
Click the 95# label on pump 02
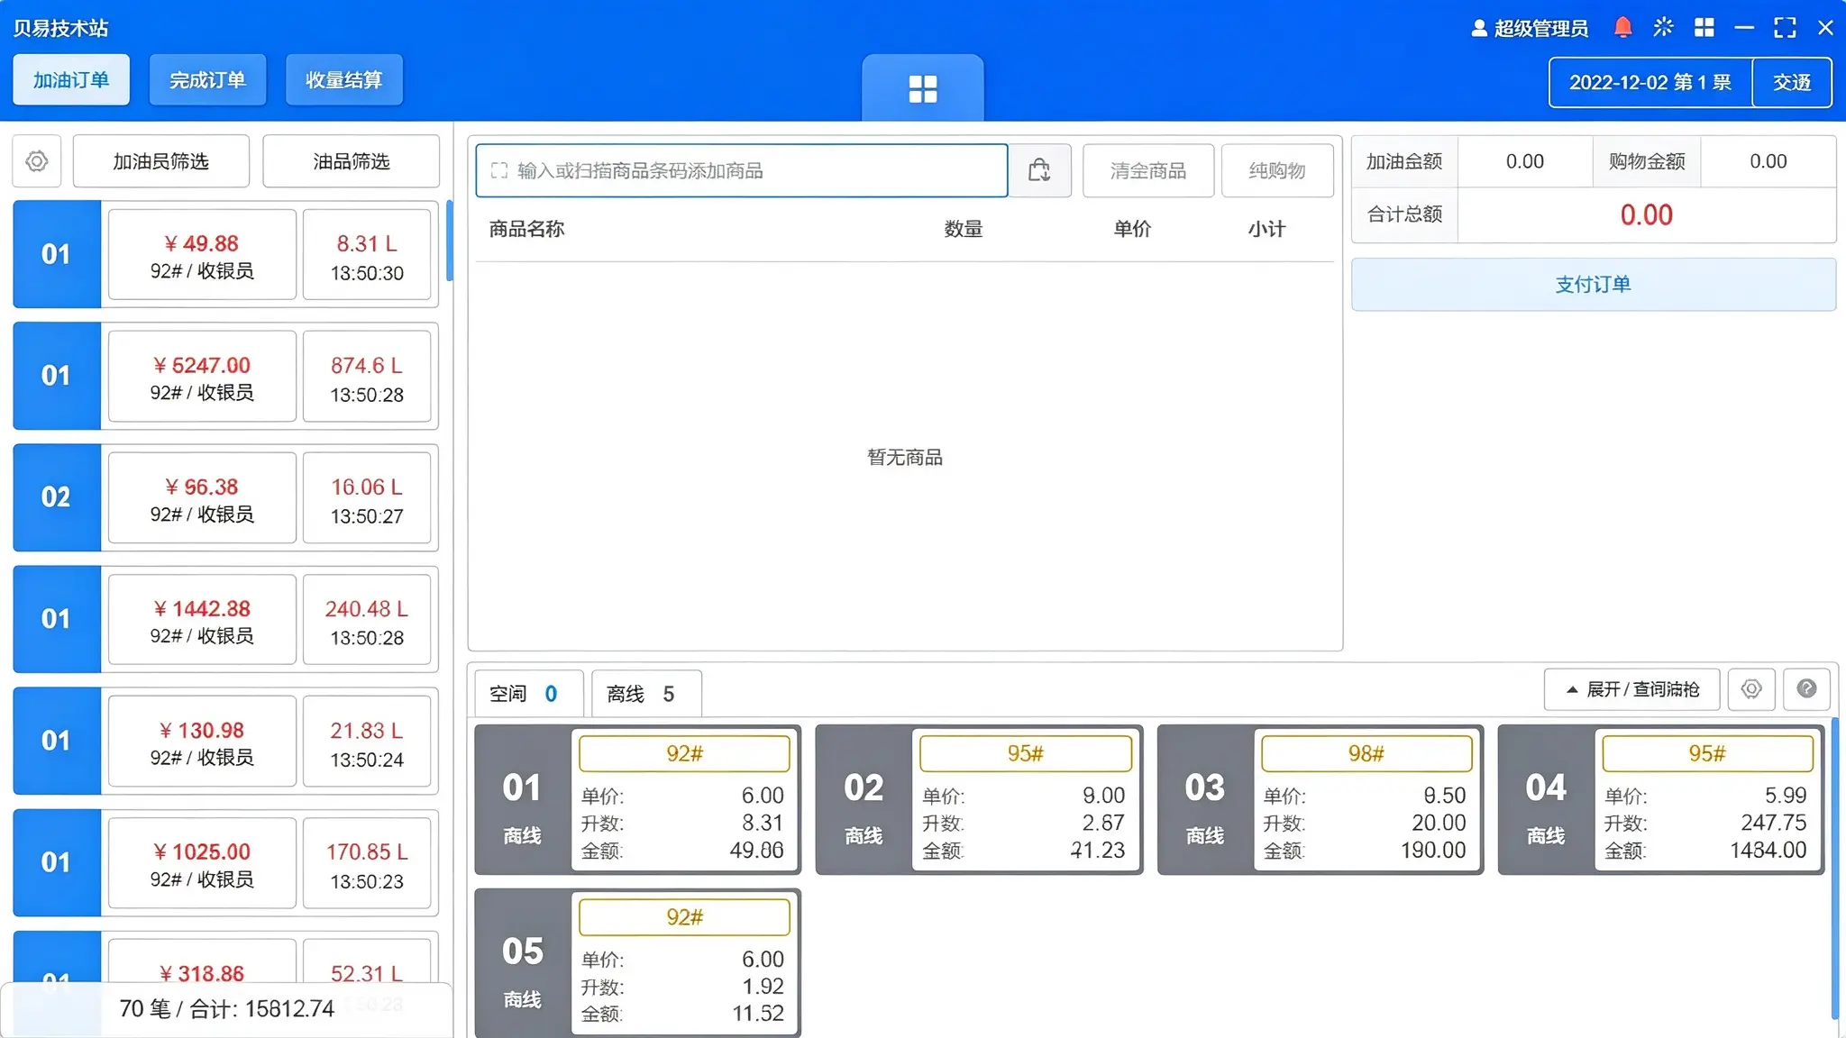(1026, 753)
